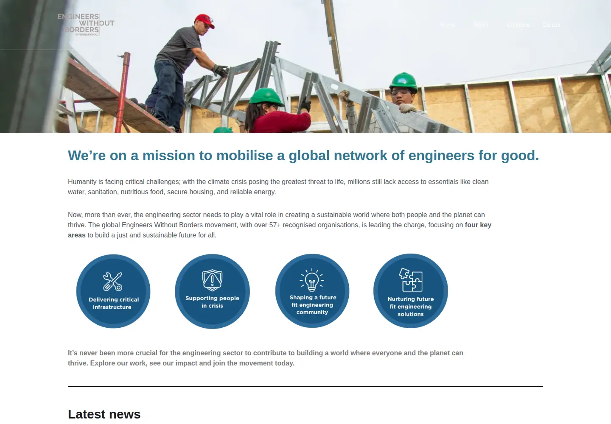The height and width of the screenshot is (424, 611).
Task: Click the construction workers hero photo
Action: pos(305,66)
